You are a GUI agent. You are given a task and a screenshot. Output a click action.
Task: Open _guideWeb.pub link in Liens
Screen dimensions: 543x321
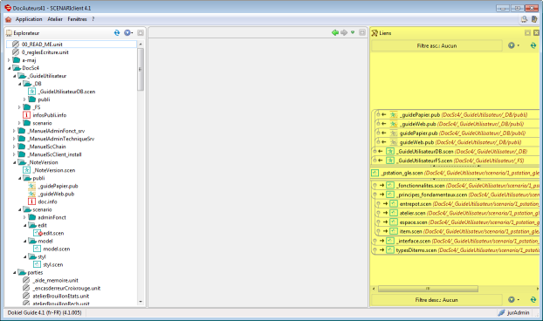tap(417, 124)
